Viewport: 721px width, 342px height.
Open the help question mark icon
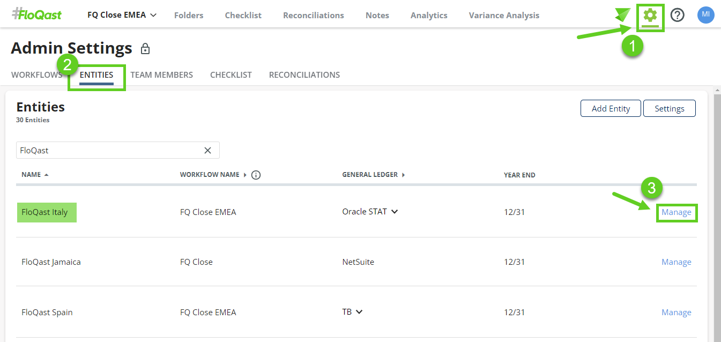[678, 15]
